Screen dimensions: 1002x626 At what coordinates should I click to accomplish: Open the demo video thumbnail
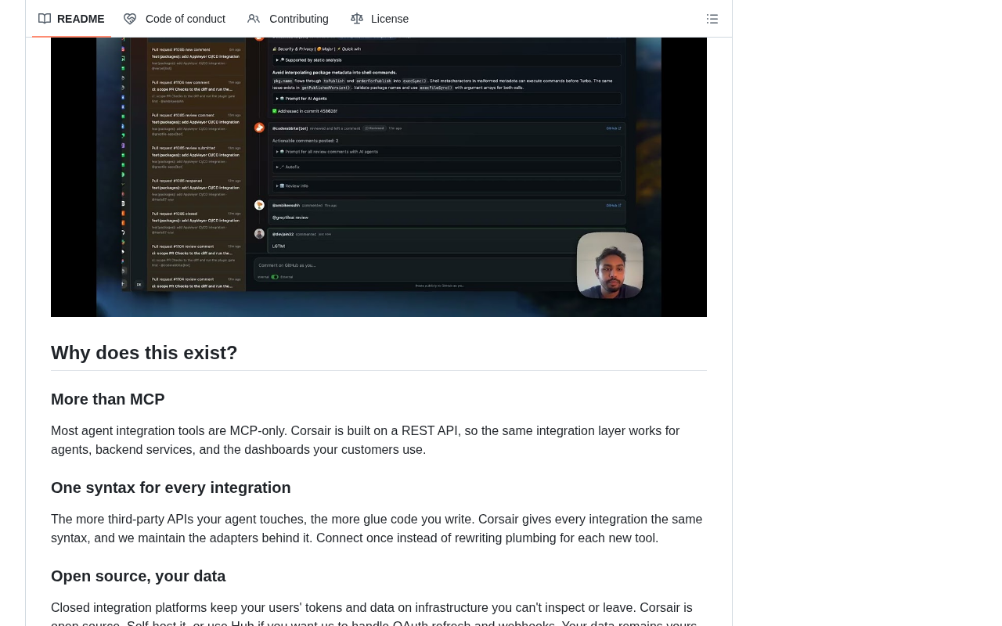(x=379, y=177)
